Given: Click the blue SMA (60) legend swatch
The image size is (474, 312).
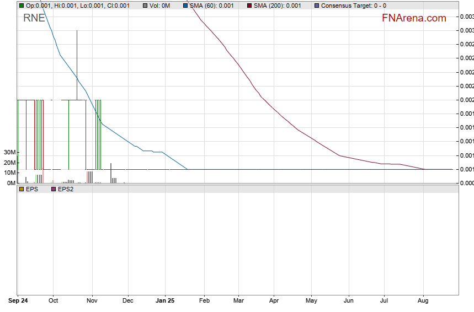Looking at the screenshot, I should point(185,6).
